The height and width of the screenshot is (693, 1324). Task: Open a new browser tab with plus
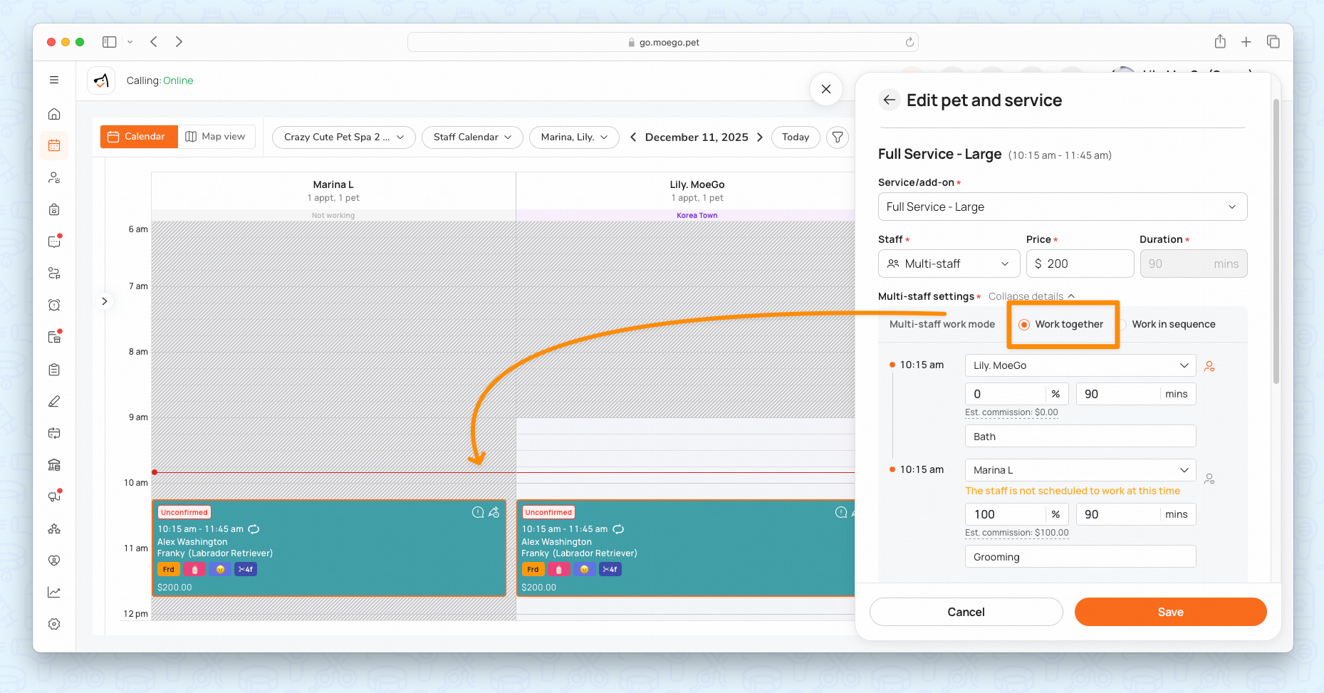(x=1246, y=42)
